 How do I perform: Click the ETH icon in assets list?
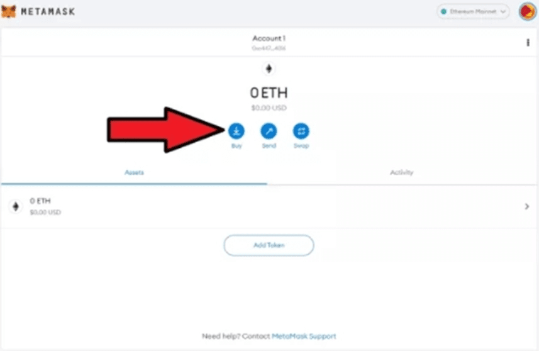click(x=16, y=206)
